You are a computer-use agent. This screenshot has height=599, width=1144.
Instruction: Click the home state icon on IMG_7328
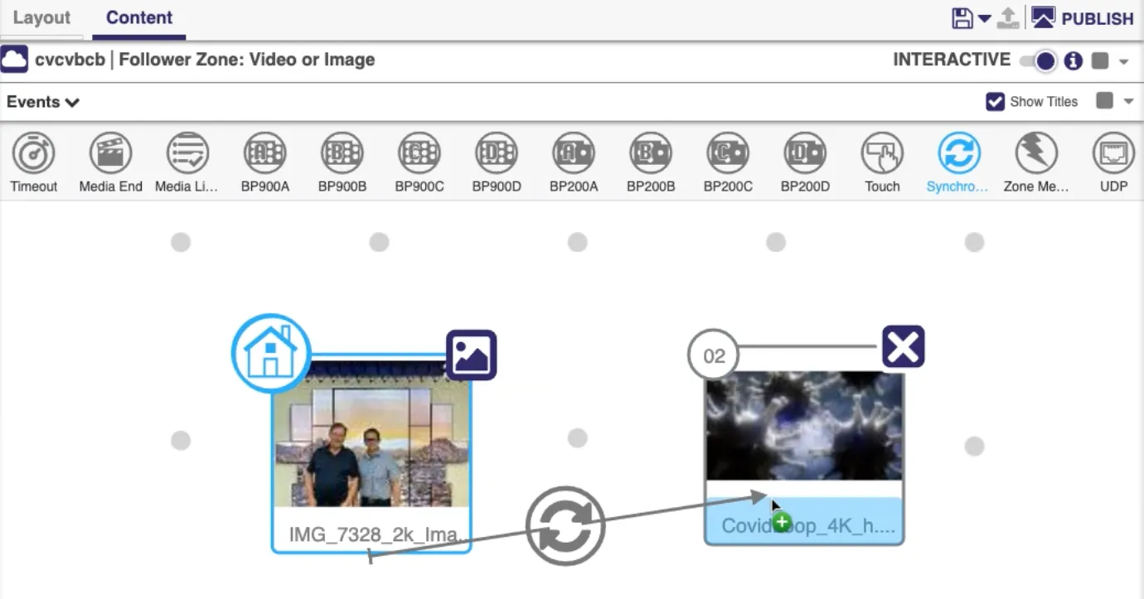[x=271, y=353]
